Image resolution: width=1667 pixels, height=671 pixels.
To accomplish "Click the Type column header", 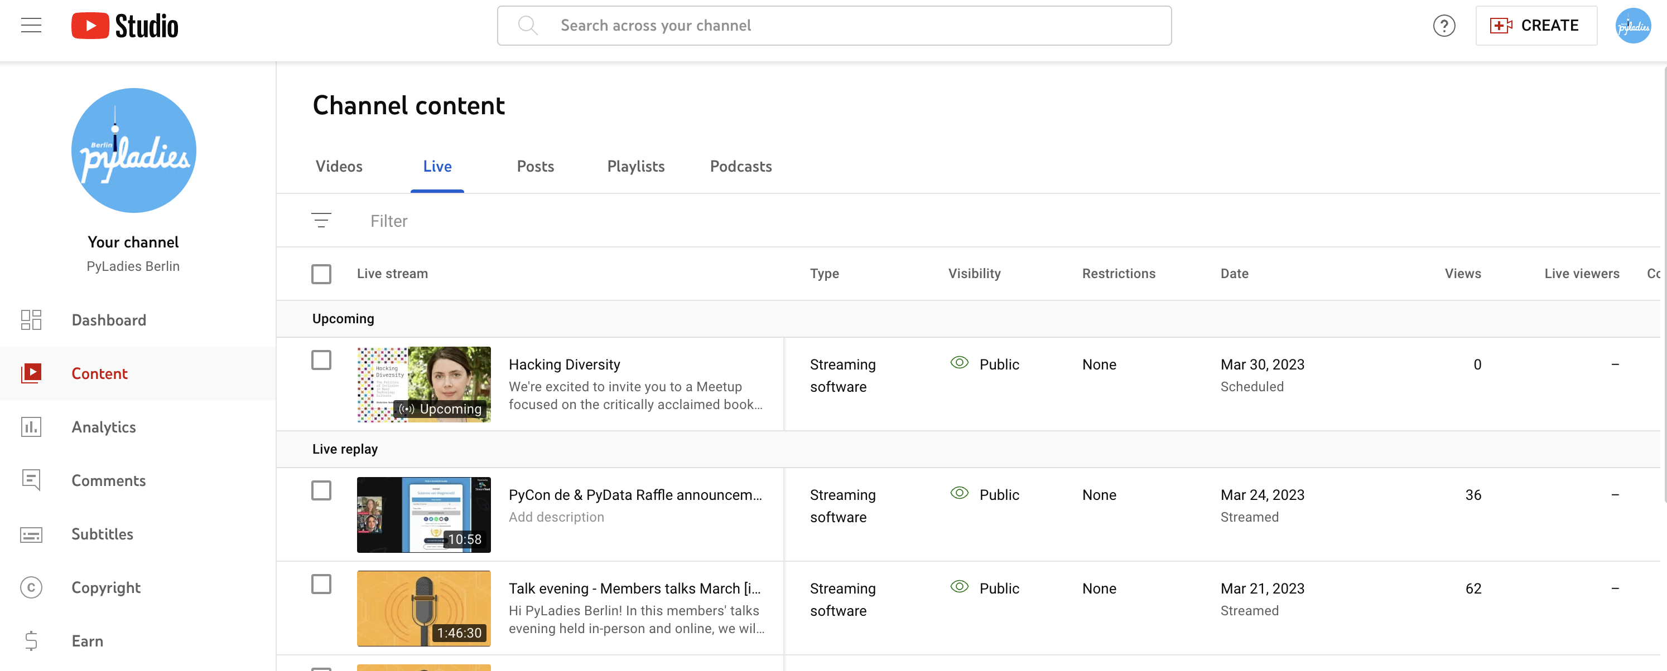I will click(x=824, y=274).
